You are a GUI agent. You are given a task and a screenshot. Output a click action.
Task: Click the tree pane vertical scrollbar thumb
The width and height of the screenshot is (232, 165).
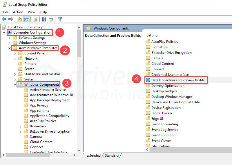(79, 43)
